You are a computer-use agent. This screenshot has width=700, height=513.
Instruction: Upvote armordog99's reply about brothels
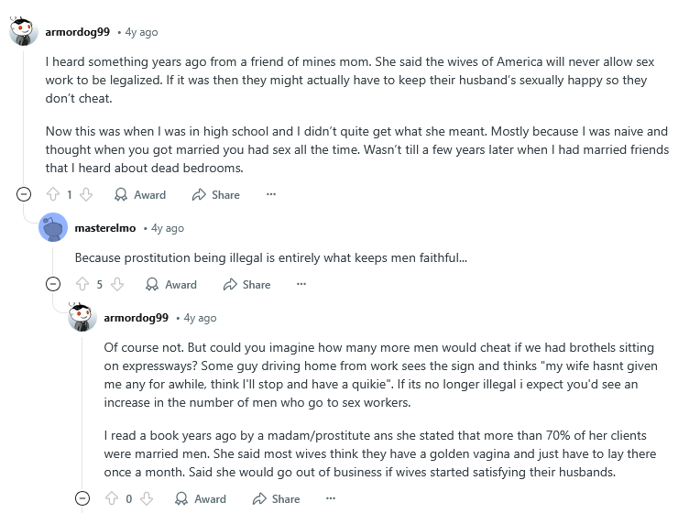(x=112, y=498)
